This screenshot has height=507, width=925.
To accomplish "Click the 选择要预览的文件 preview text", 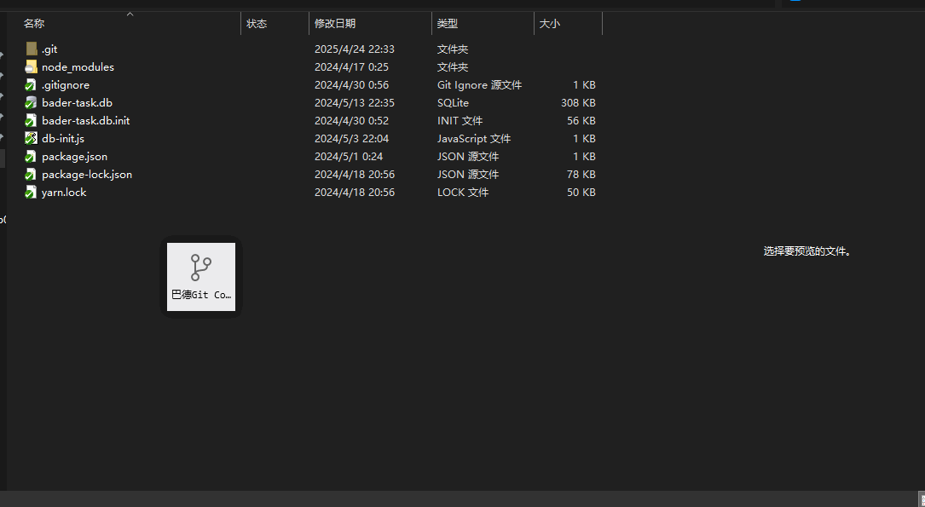I will 807,251.
